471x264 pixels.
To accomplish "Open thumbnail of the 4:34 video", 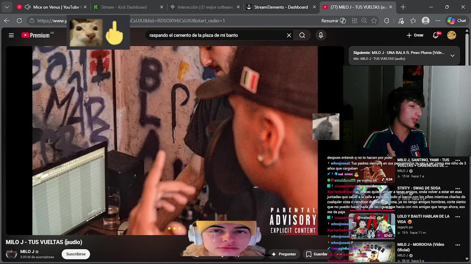I will pyautogui.click(x=372, y=170).
